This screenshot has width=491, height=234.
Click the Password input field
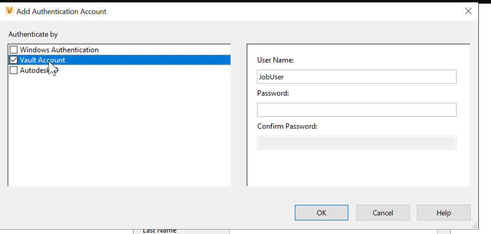pyautogui.click(x=357, y=109)
